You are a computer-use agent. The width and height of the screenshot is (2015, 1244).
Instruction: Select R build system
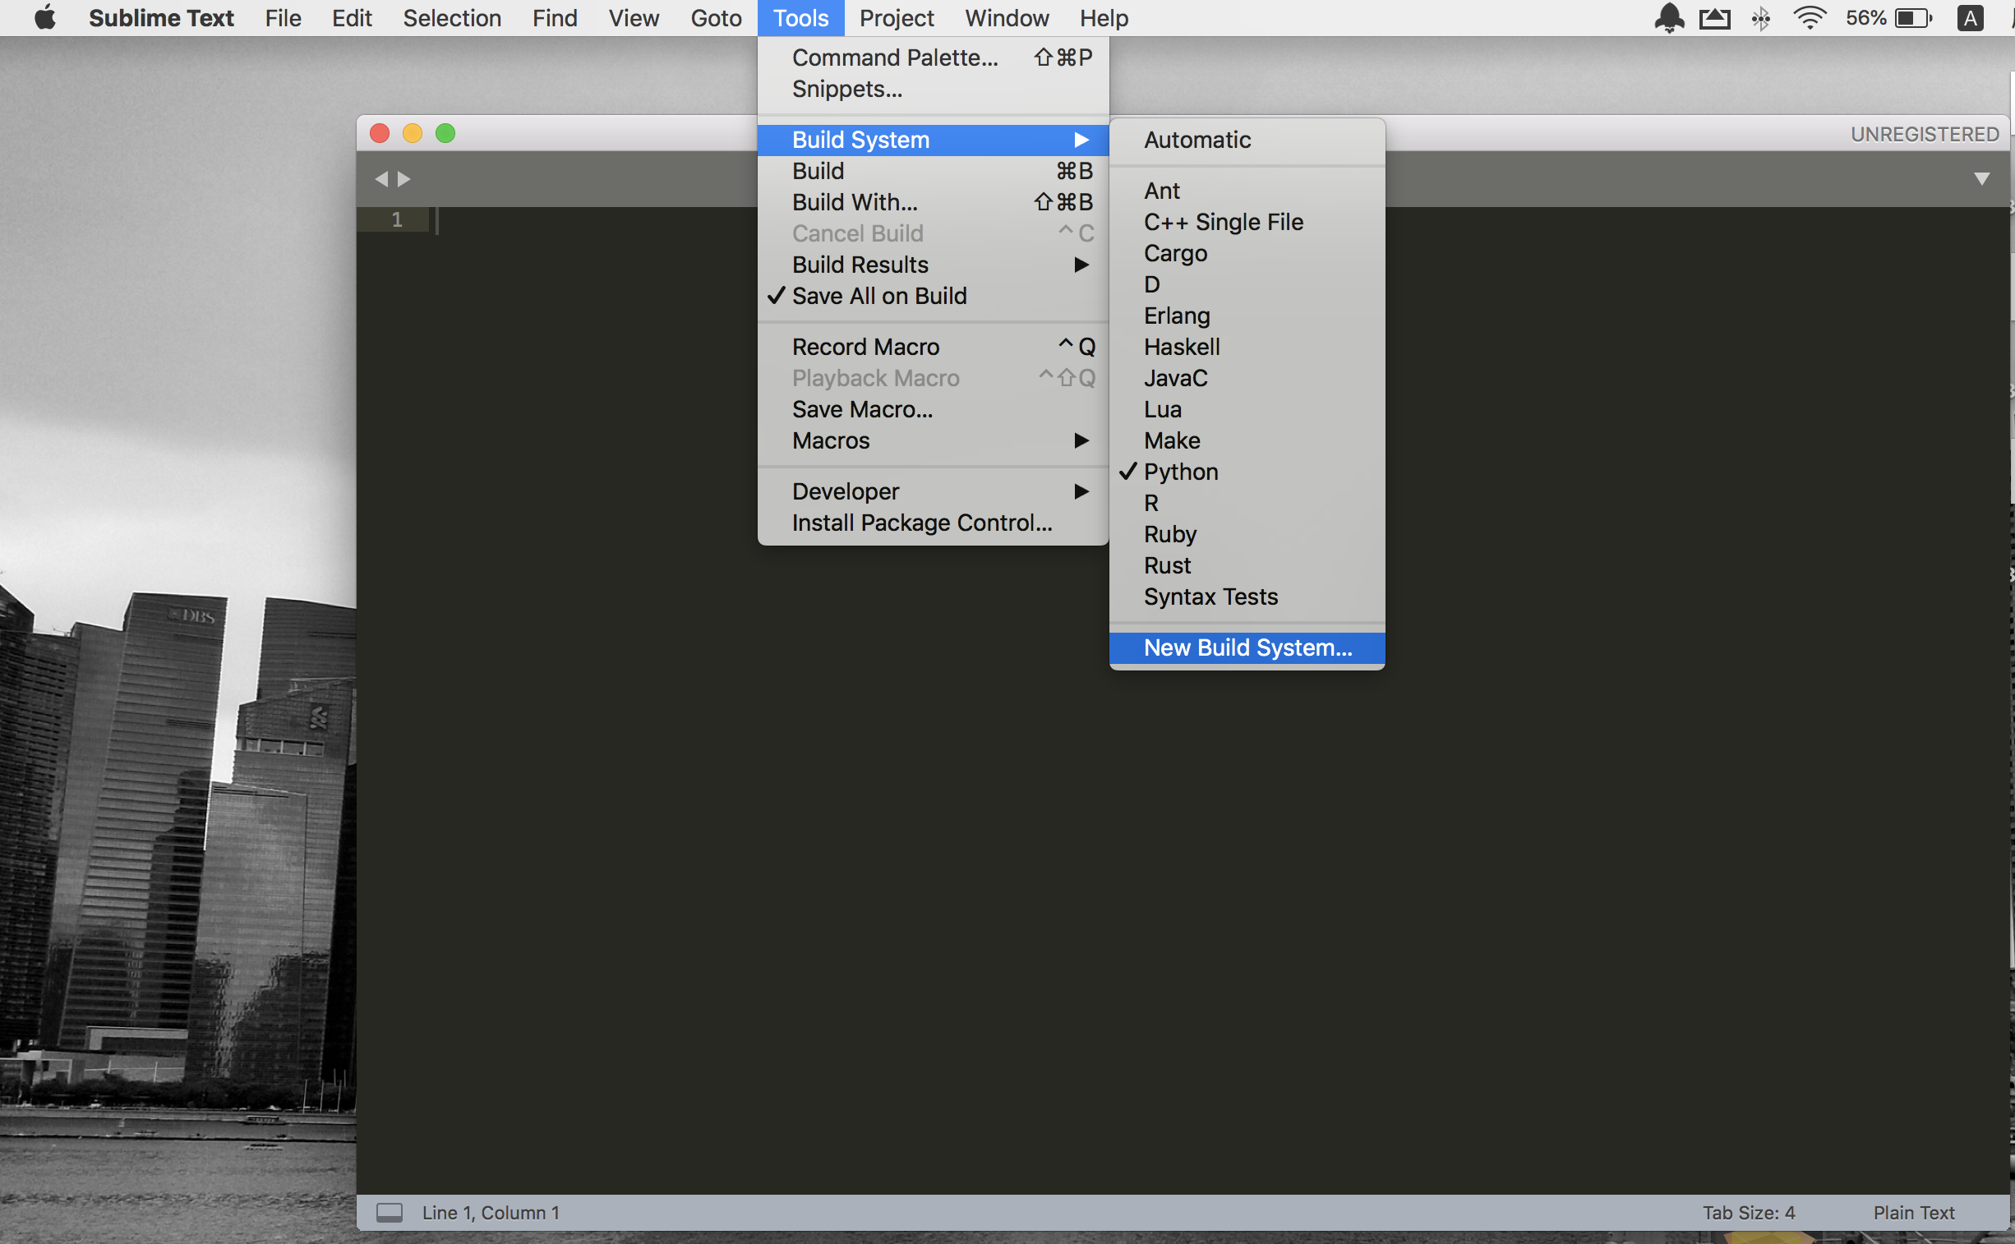(1247, 503)
